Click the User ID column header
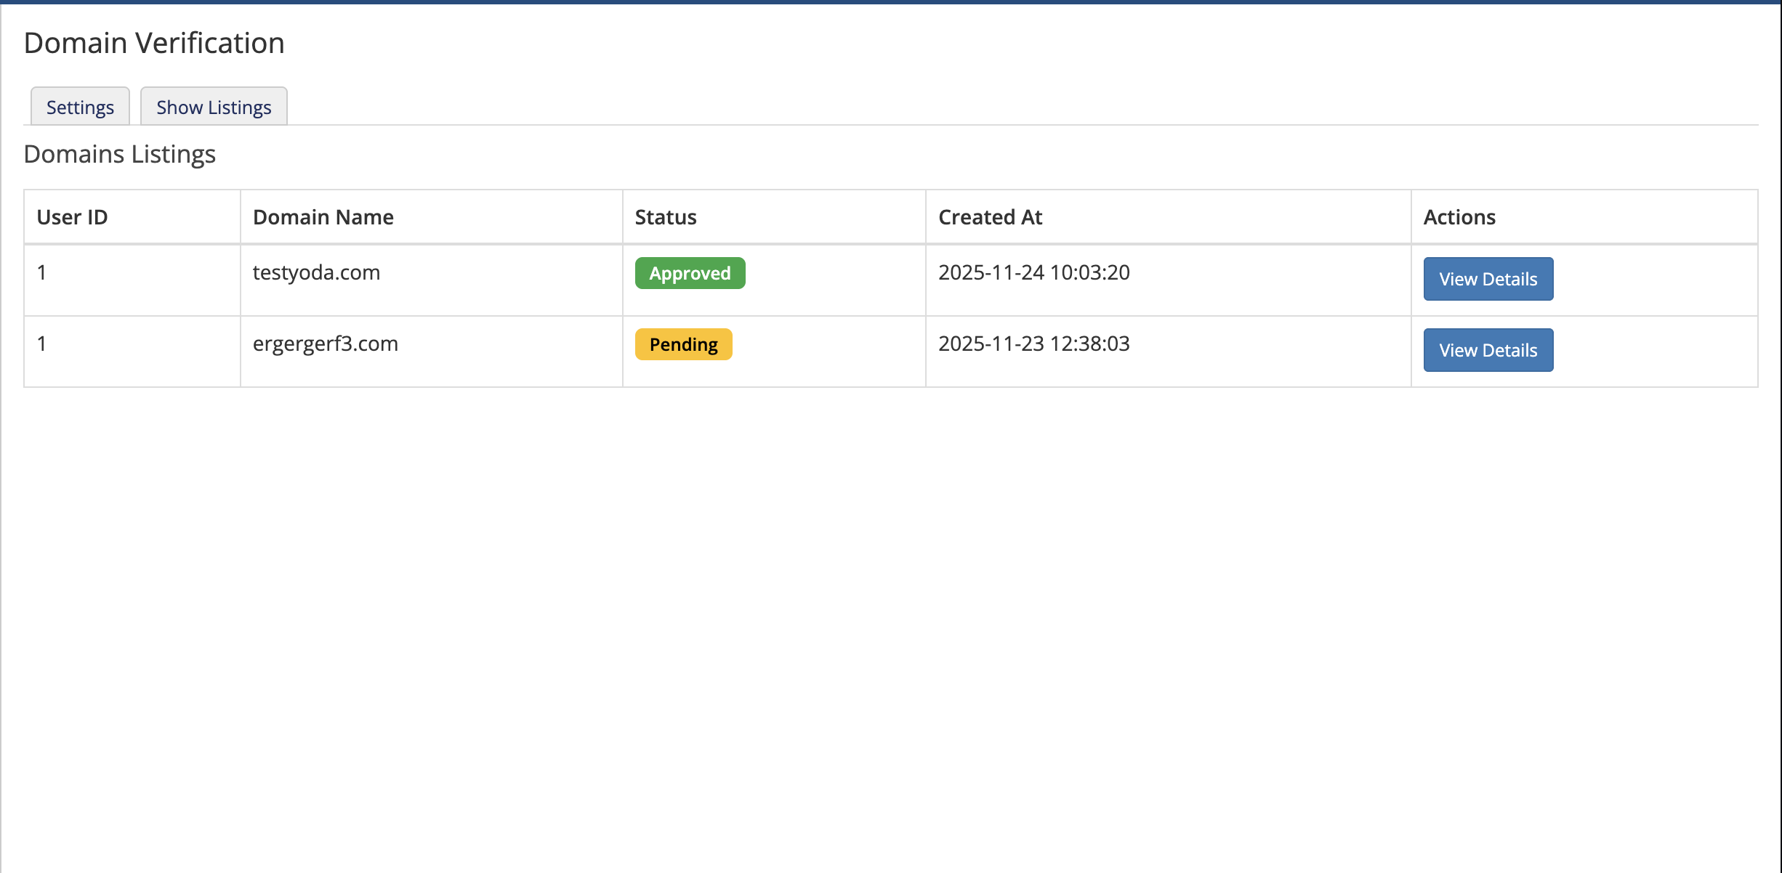This screenshot has height=873, width=1782. (x=72, y=217)
